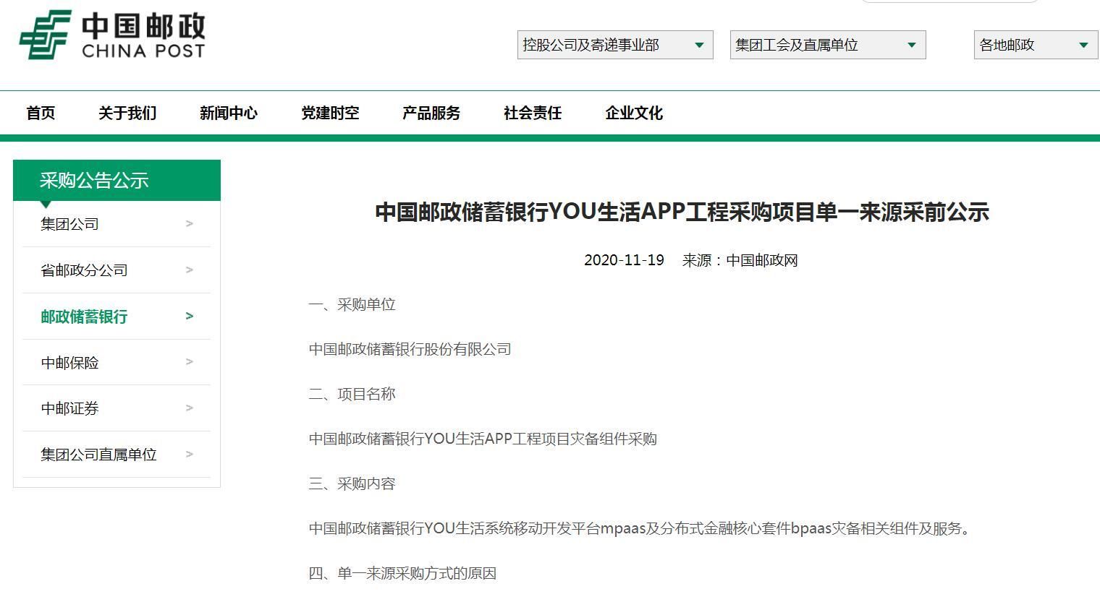
Task: Click the arrow next to 中邮证券
Action: click(x=190, y=408)
